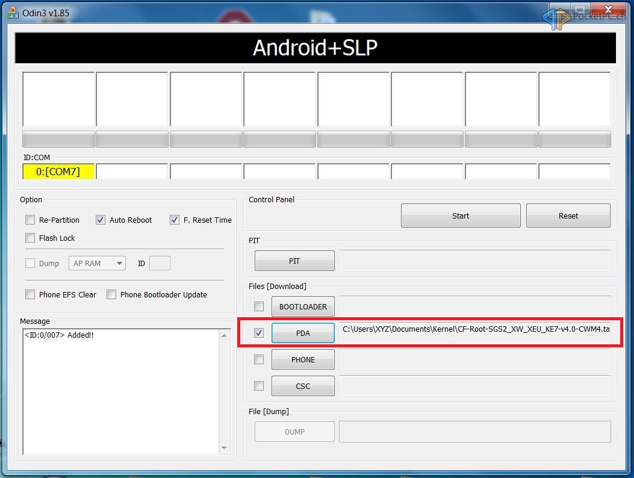Uncheck the Auto Reboot option
This screenshot has width=634, height=478.
(101, 220)
